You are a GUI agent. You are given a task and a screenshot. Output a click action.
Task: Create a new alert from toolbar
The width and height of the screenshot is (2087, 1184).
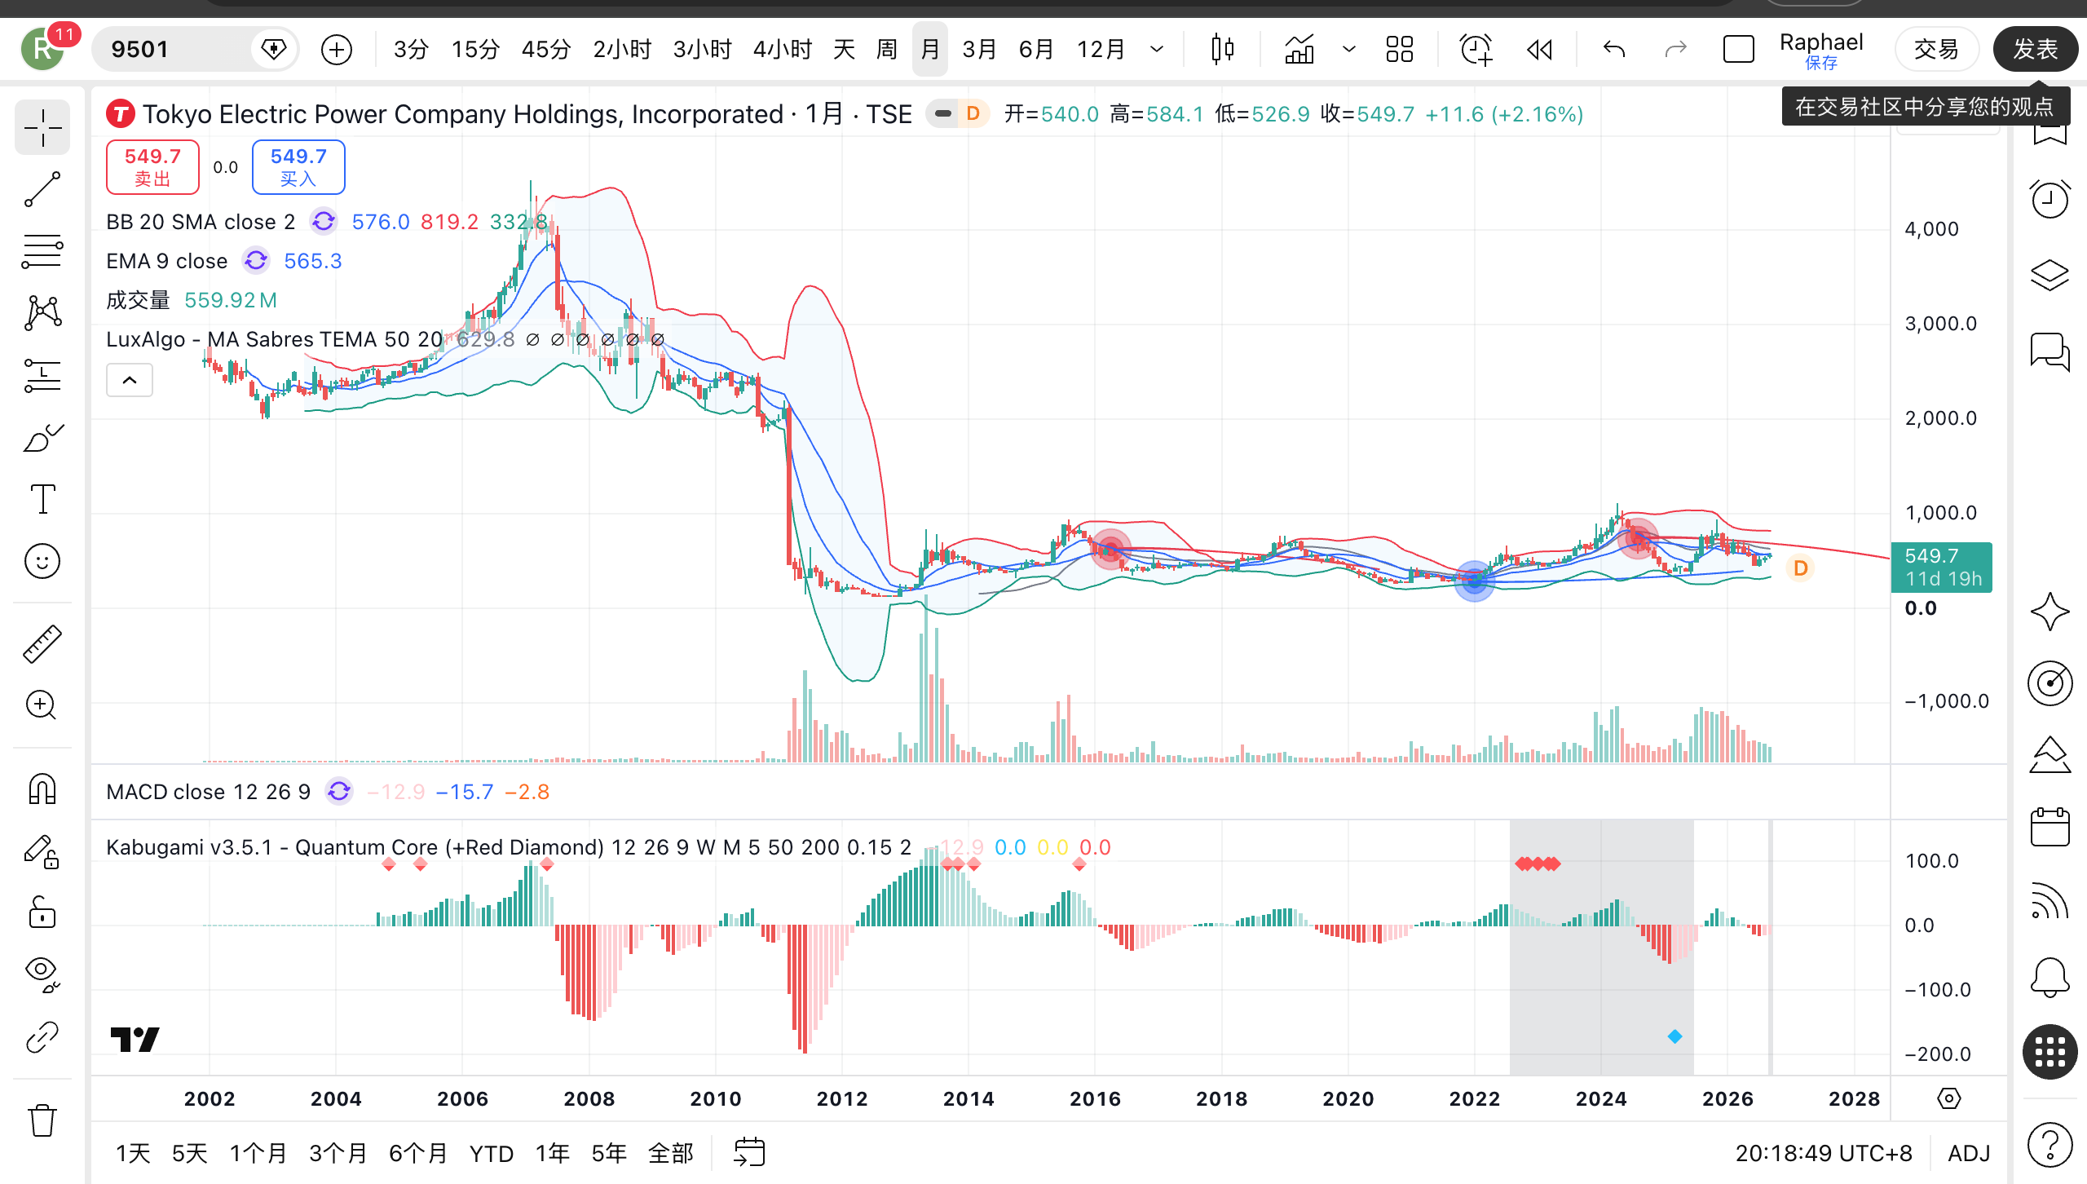pos(1476,50)
